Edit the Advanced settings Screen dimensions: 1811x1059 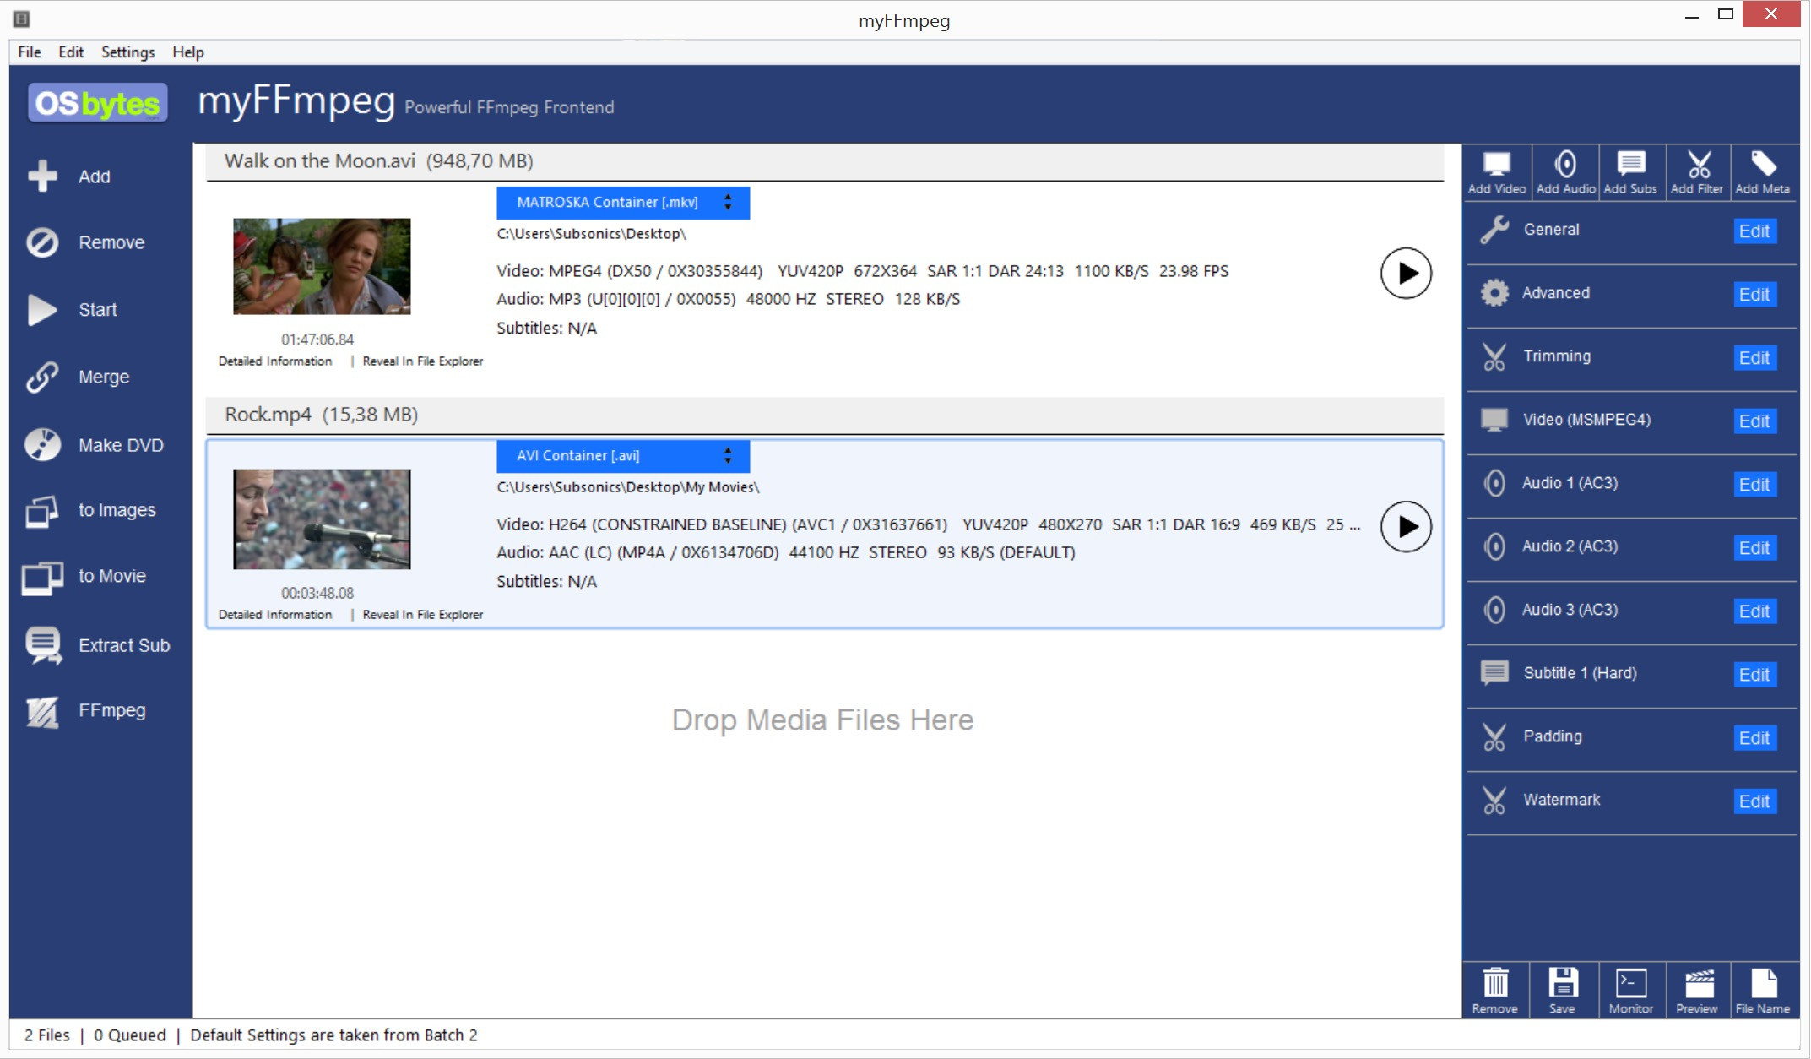(1754, 295)
